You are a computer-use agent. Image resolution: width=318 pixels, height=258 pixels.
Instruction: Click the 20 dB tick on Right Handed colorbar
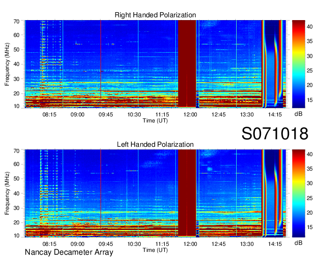310,85
